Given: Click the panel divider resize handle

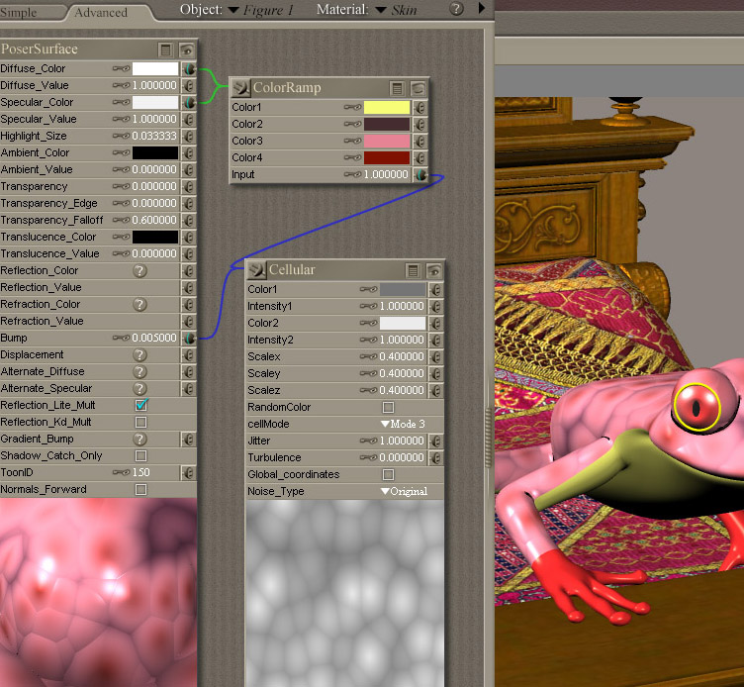Looking at the screenshot, I should pyautogui.click(x=489, y=439).
